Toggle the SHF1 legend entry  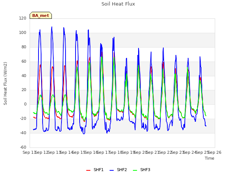[95, 170]
